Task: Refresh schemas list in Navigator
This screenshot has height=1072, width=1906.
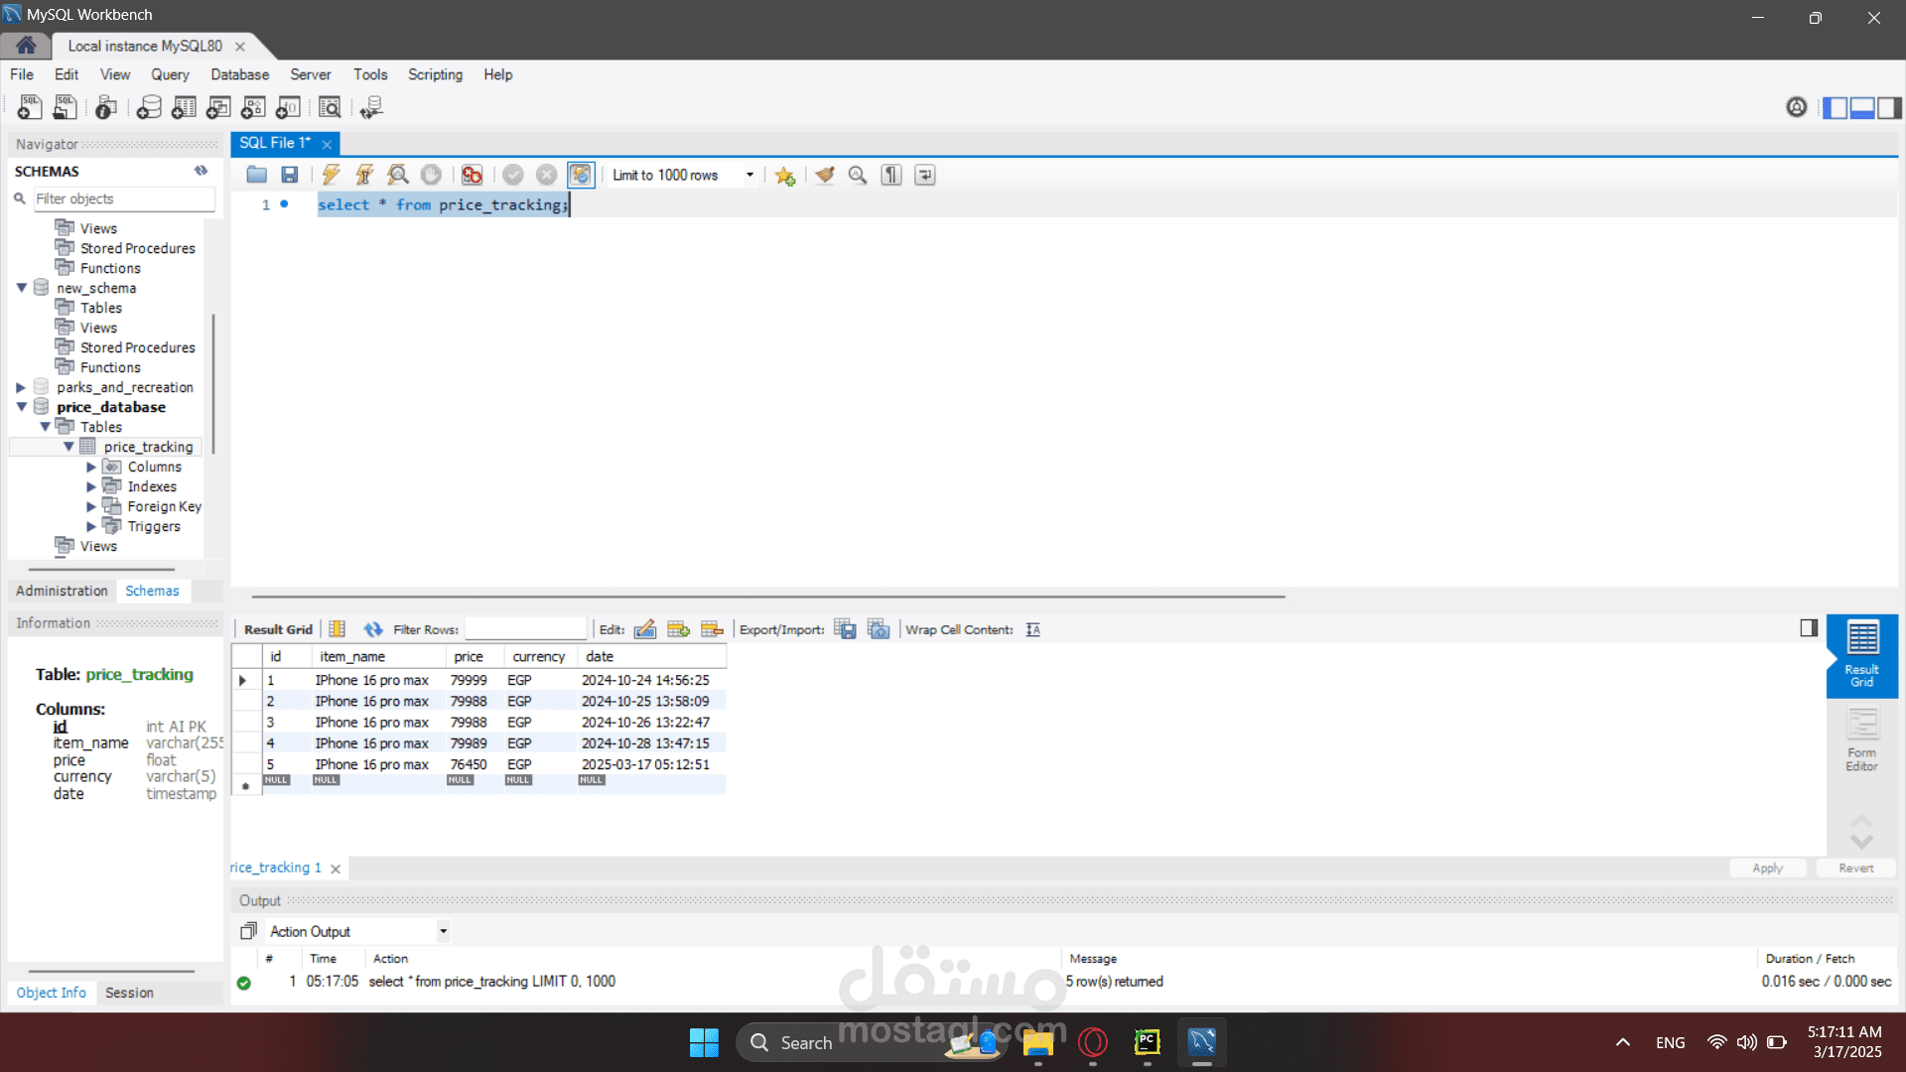Action: [202, 171]
